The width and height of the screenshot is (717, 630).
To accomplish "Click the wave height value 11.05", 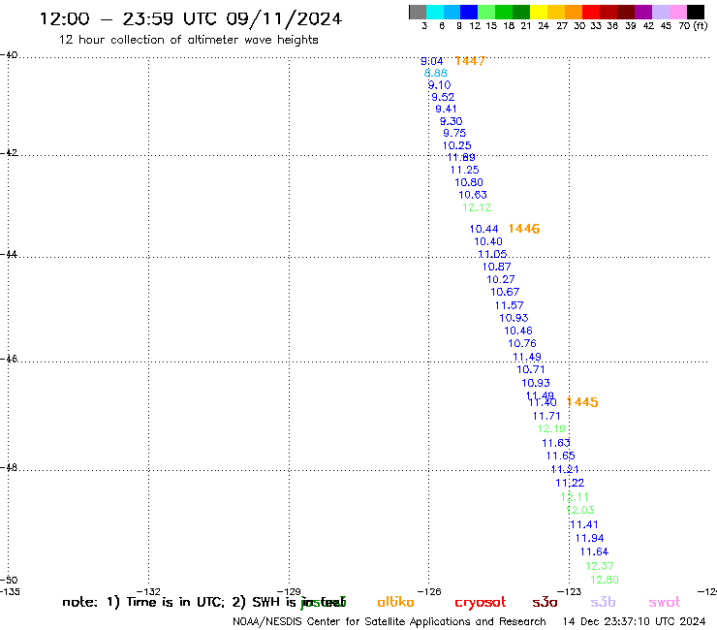I will (x=492, y=254).
